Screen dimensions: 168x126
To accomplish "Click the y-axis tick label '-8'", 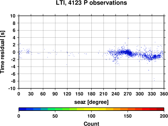I will tap(13, 81).
